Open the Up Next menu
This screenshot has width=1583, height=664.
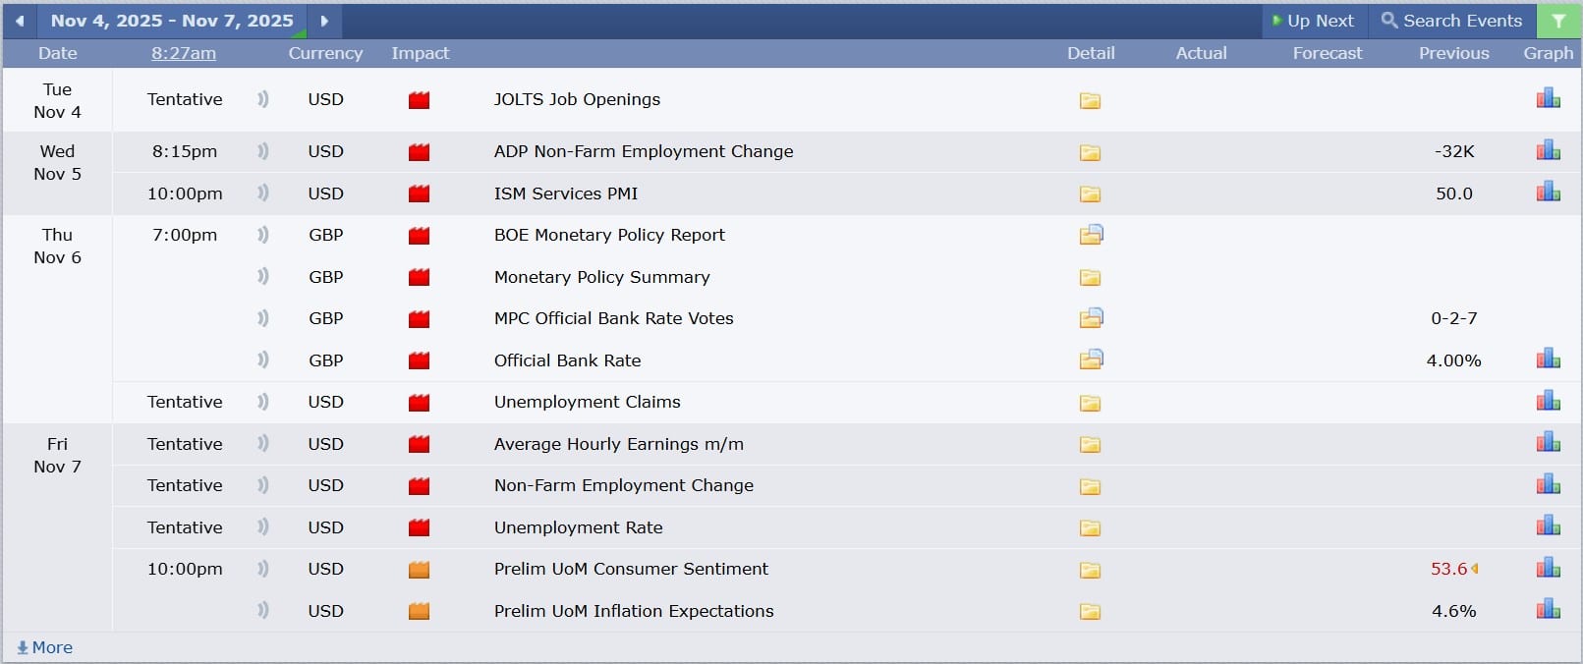tap(1314, 20)
